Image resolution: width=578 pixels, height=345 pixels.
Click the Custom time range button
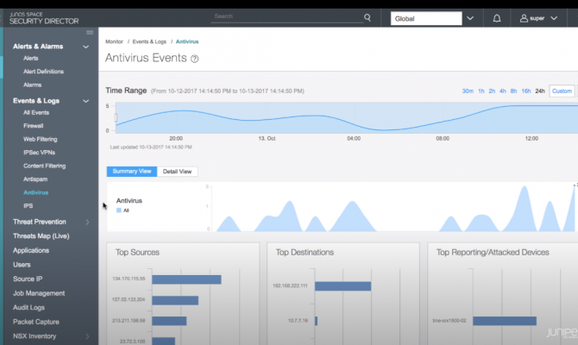[x=562, y=91]
